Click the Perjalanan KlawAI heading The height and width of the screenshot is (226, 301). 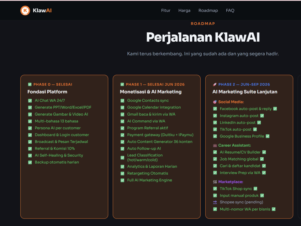(x=203, y=37)
